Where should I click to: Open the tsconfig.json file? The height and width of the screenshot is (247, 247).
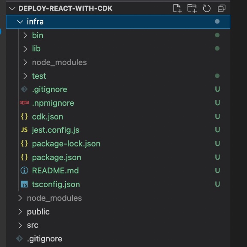[x=56, y=185]
